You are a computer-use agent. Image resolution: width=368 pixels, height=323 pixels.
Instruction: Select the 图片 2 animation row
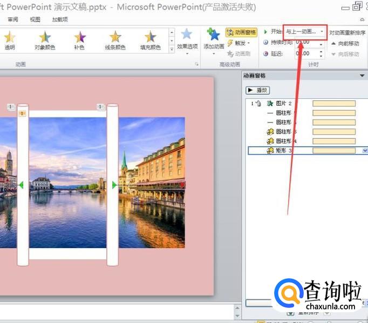click(x=308, y=104)
